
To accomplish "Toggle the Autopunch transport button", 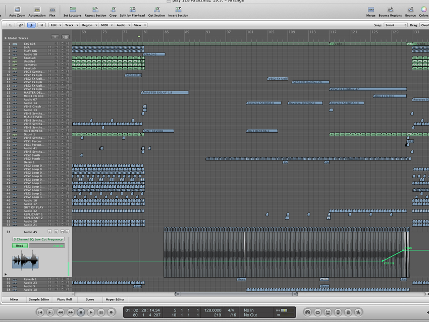I will click(328, 312).
